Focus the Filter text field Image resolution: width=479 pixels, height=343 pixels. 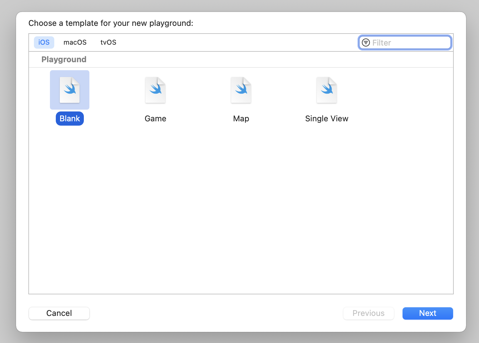405,42
